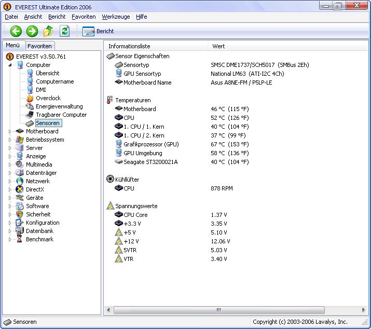Expand the Netzwerk tree node
371x329 pixels.
(x=10, y=181)
